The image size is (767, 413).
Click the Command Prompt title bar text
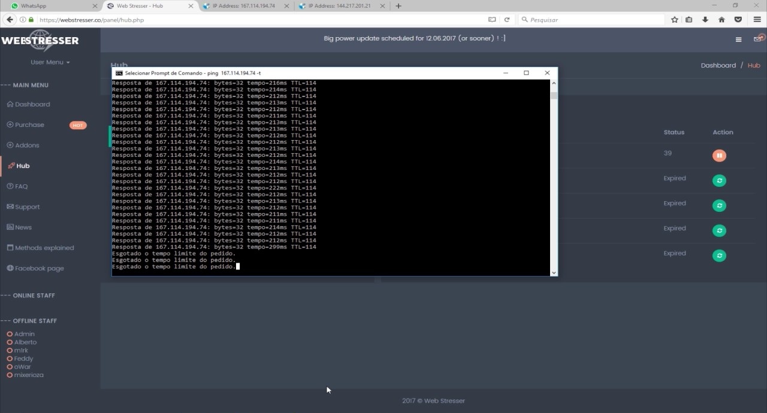(193, 73)
